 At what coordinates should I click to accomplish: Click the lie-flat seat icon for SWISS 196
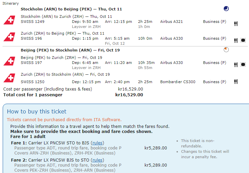point(243,40)
